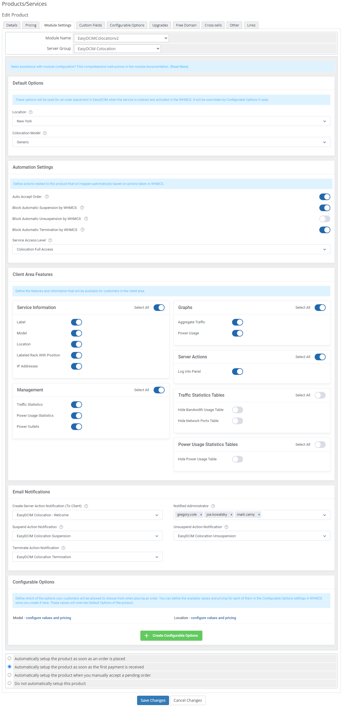The image size is (343, 707).
Task: Go to the Upgrades tab
Action: click(x=160, y=25)
